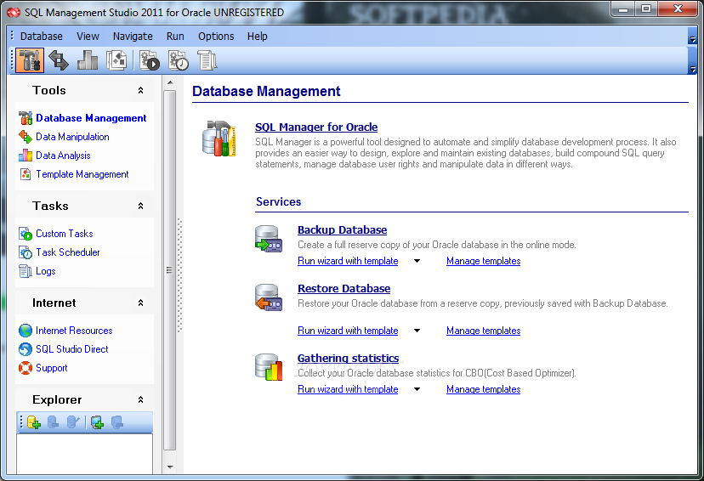The image size is (704, 481).
Task: Open Custom Tasks toolbar icon
Action: coord(150,60)
